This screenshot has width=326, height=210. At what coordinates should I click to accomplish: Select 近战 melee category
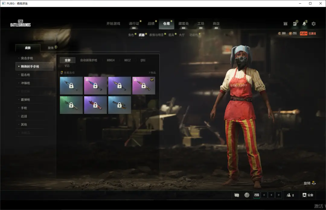[x=24, y=116]
